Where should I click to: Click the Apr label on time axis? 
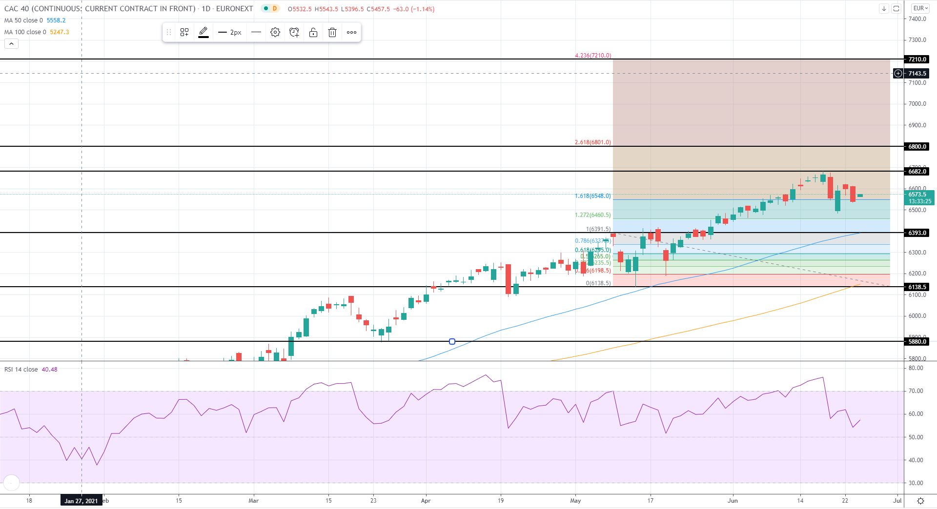(426, 500)
